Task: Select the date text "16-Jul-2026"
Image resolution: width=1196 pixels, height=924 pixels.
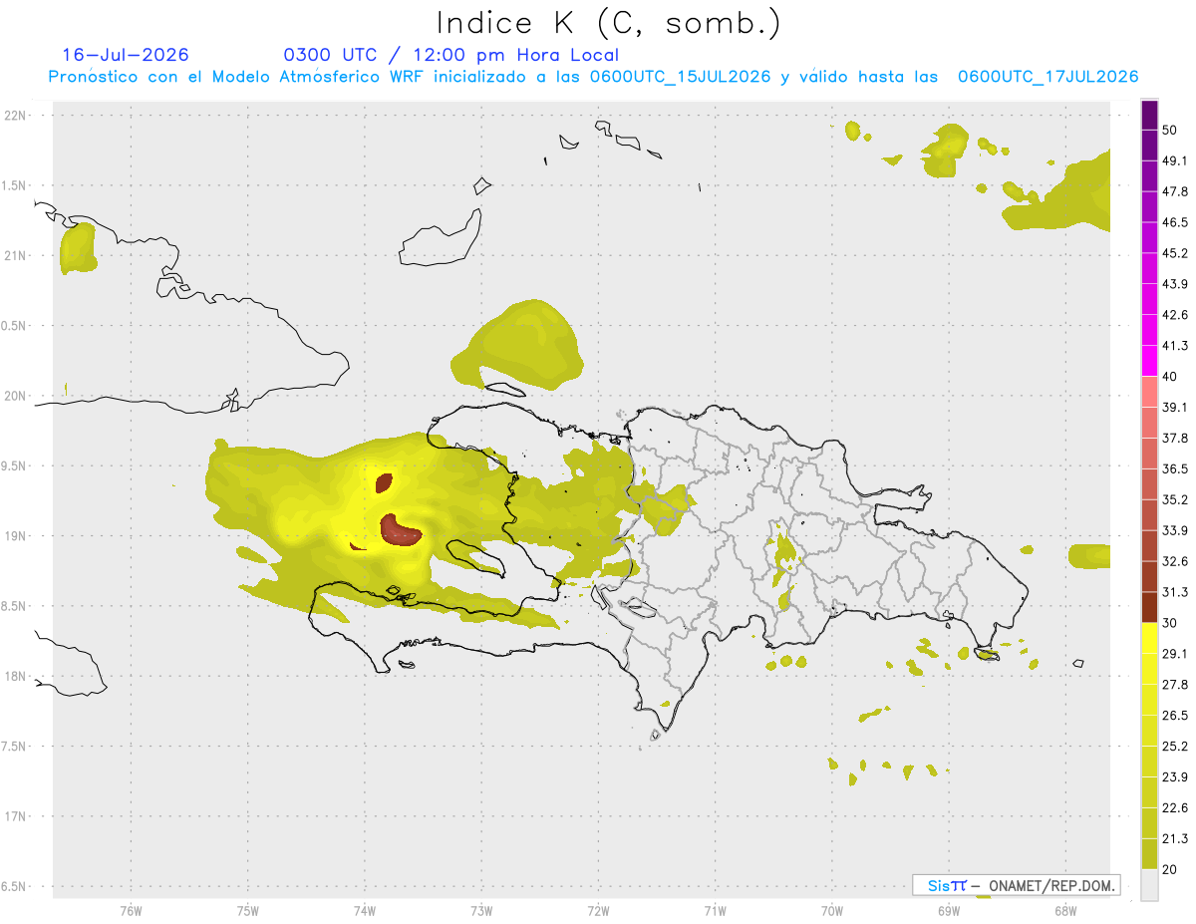Action: coord(126,55)
